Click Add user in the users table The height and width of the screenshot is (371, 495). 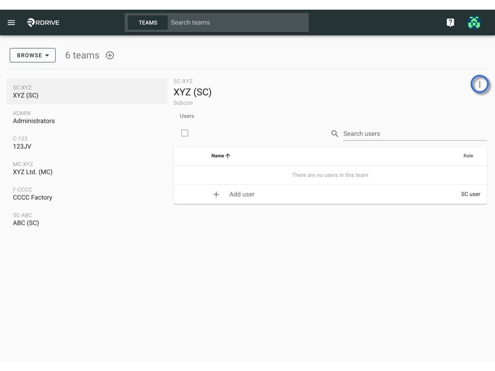click(x=242, y=194)
